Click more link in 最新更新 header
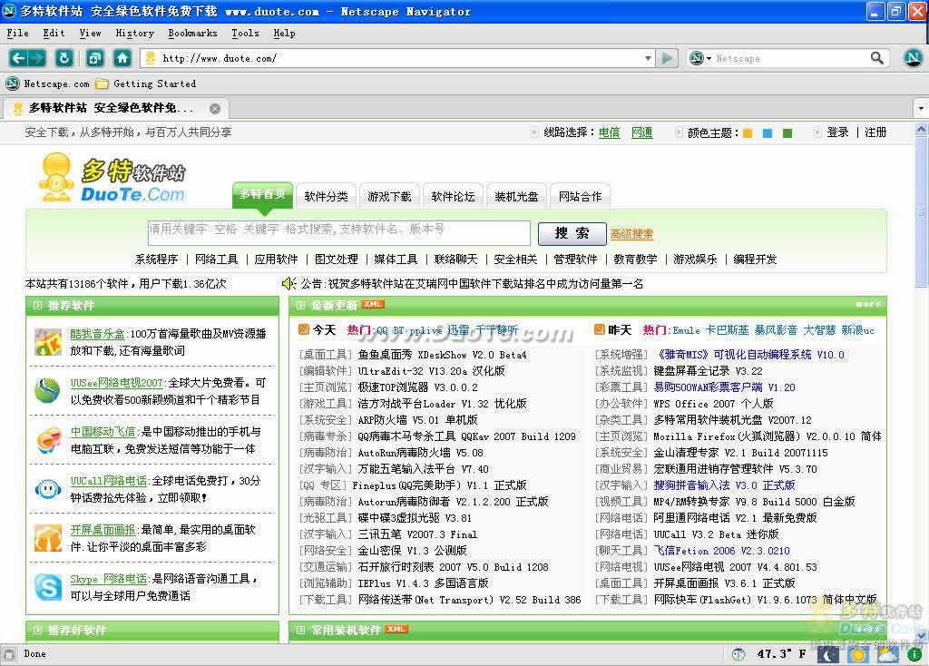 coord(868,305)
